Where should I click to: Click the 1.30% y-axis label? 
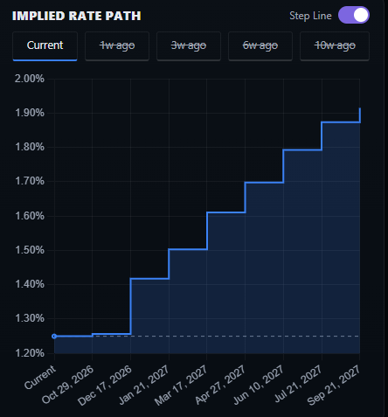pos(30,318)
